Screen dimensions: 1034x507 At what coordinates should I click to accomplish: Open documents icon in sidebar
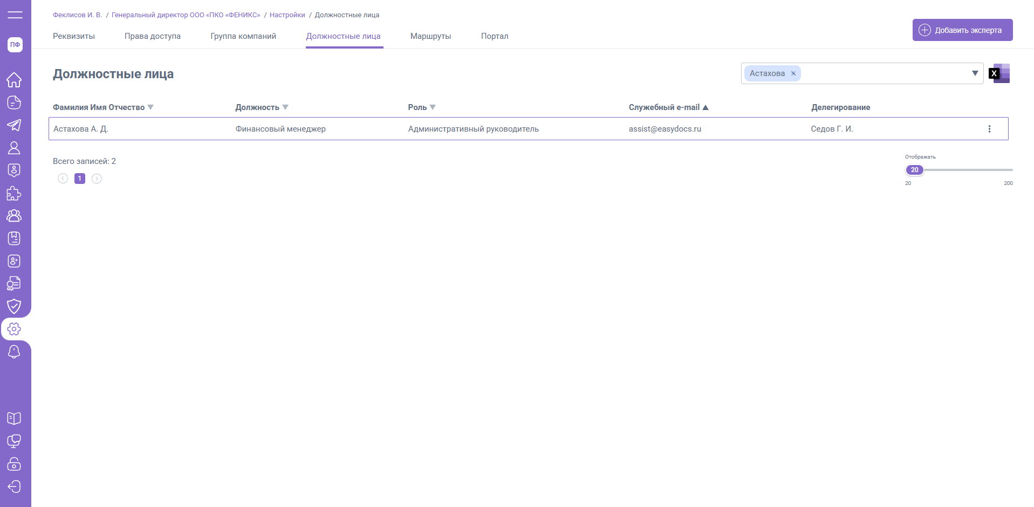pyautogui.click(x=14, y=102)
